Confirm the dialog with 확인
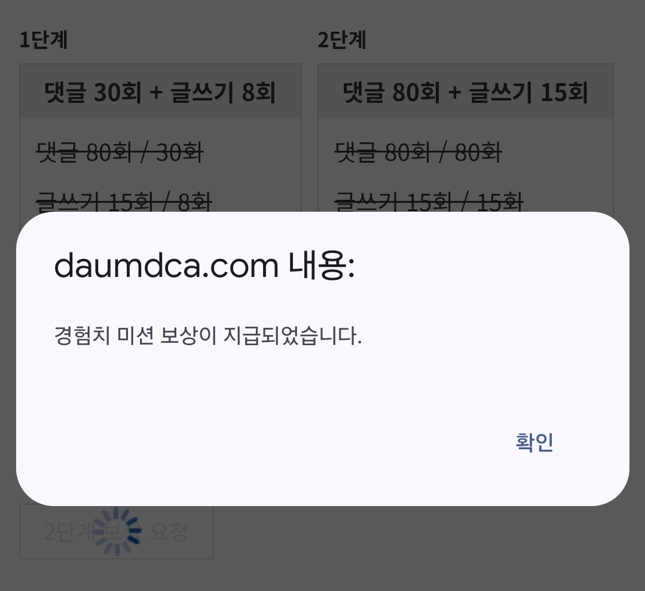The width and height of the screenshot is (645, 591). point(534,443)
